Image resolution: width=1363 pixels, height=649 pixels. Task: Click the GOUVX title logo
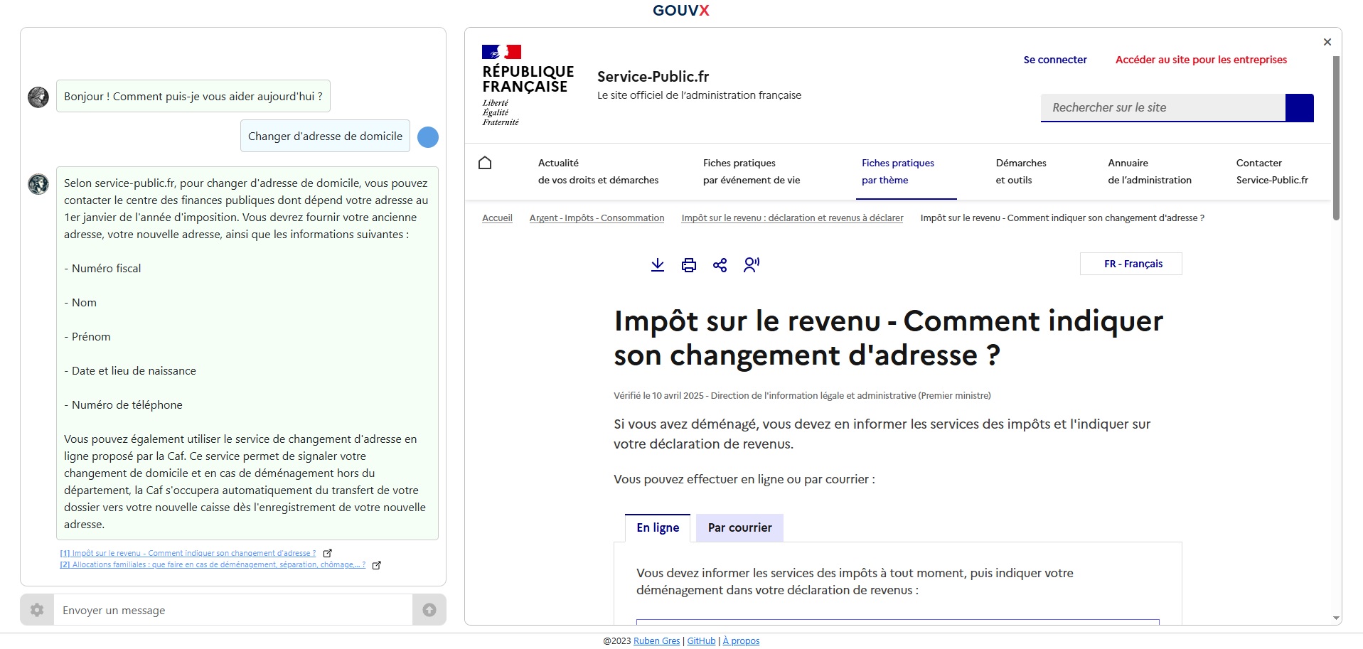[681, 10]
